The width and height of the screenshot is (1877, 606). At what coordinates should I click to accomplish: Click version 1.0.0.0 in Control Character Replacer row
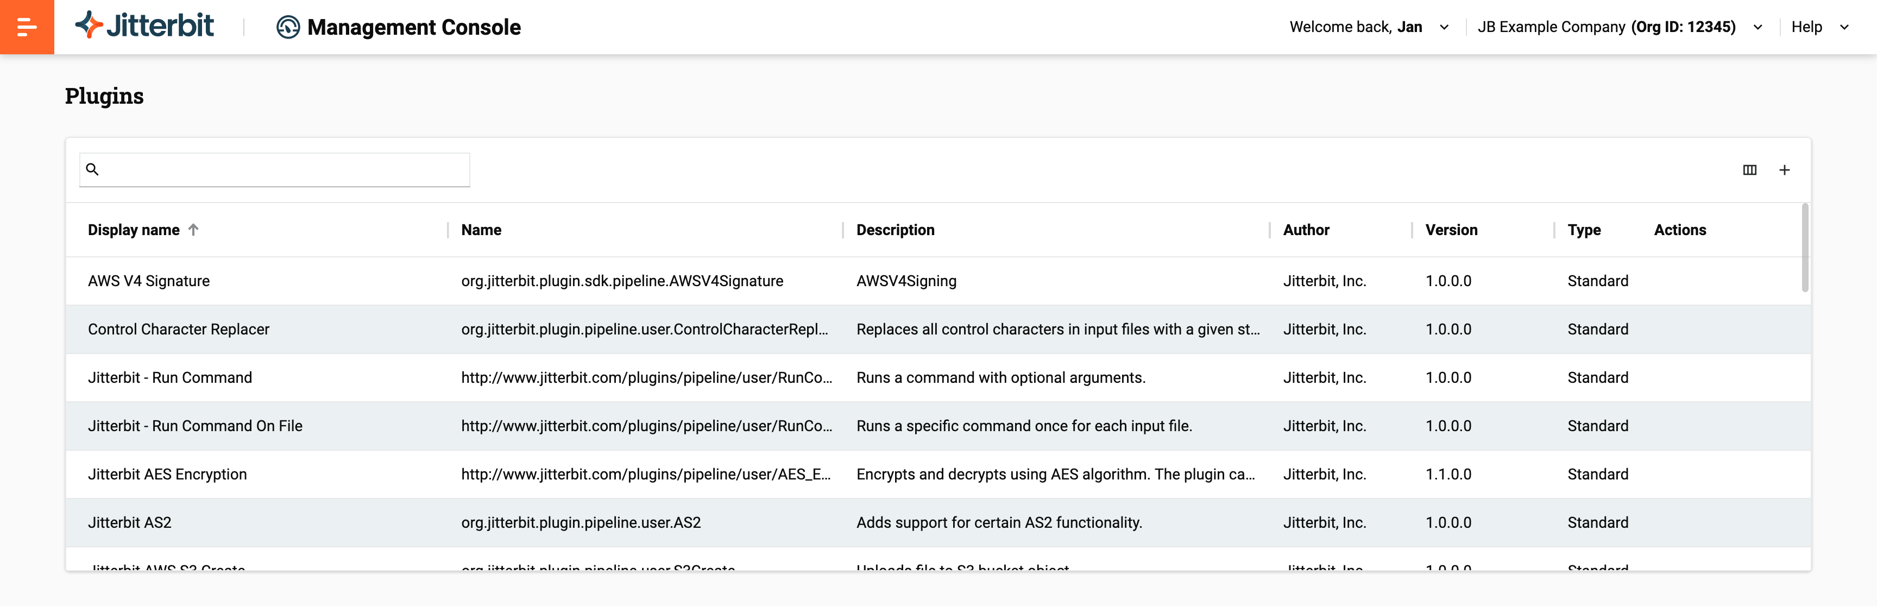pos(1448,329)
